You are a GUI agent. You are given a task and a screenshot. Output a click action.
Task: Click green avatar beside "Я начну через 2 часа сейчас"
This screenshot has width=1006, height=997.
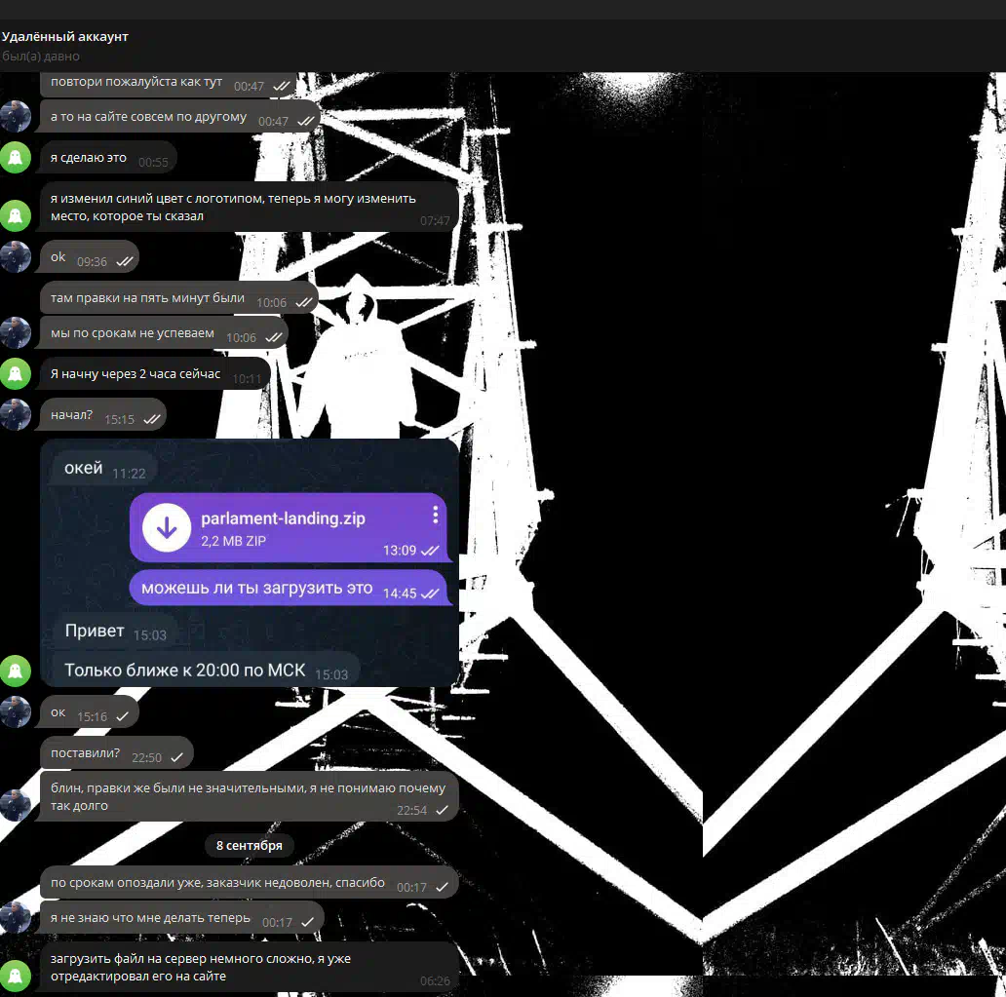pos(16,373)
